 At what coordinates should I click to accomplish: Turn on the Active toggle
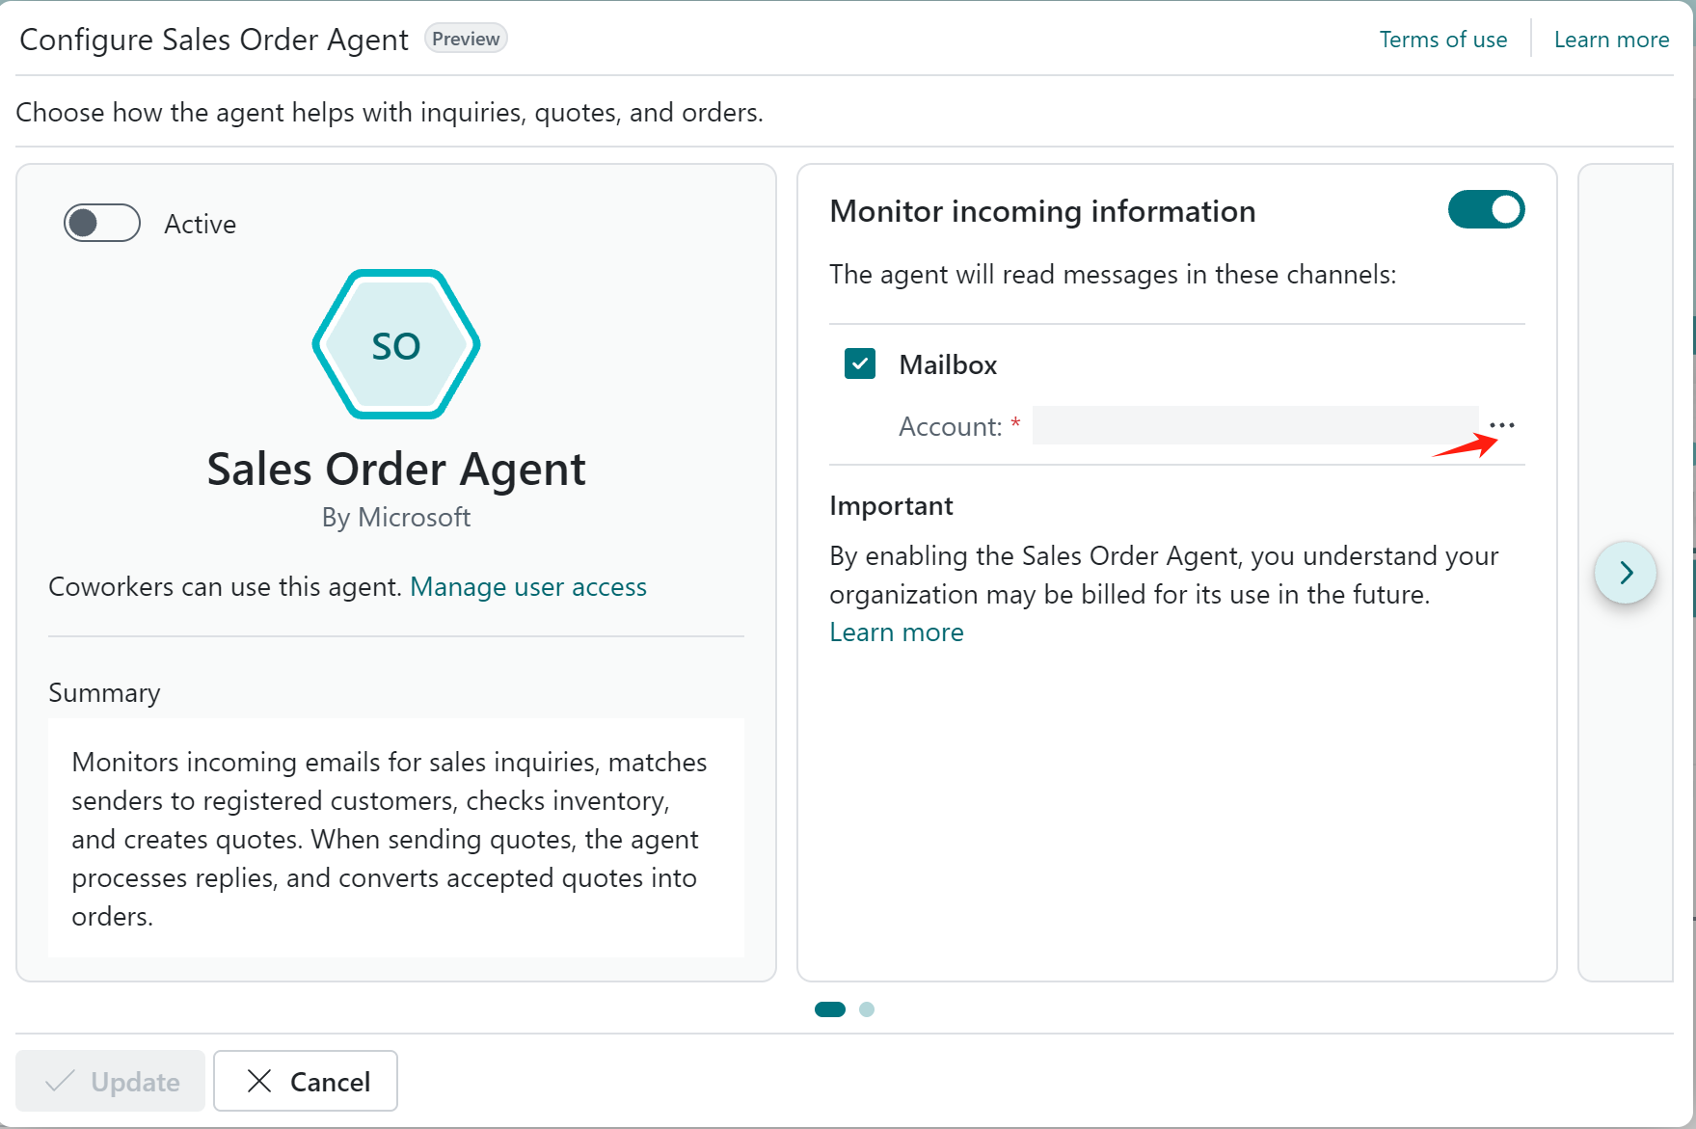coord(102,224)
